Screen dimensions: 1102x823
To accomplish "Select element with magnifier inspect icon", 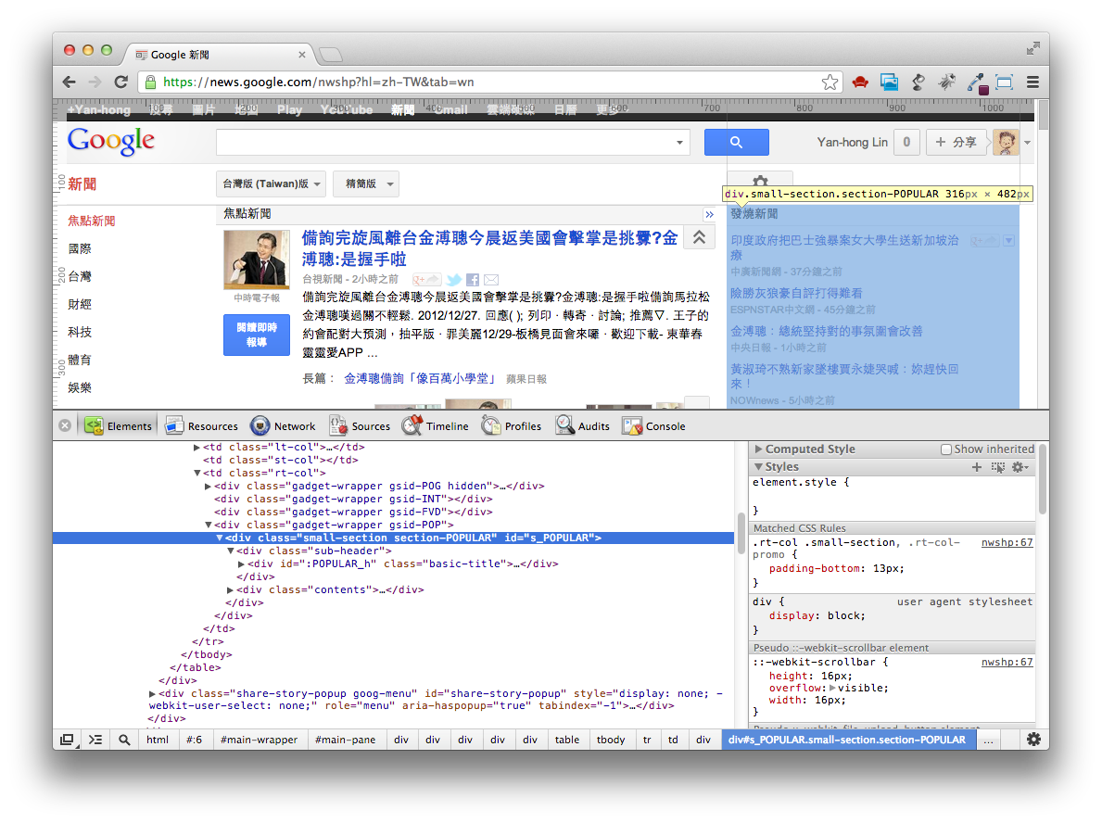I will [x=124, y=740].
